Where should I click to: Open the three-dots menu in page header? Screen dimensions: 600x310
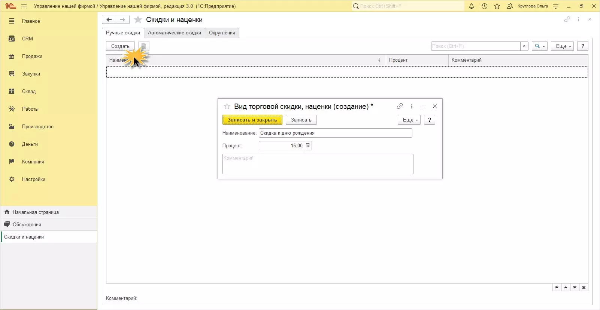pyautogui.click(x=578, y=19)
